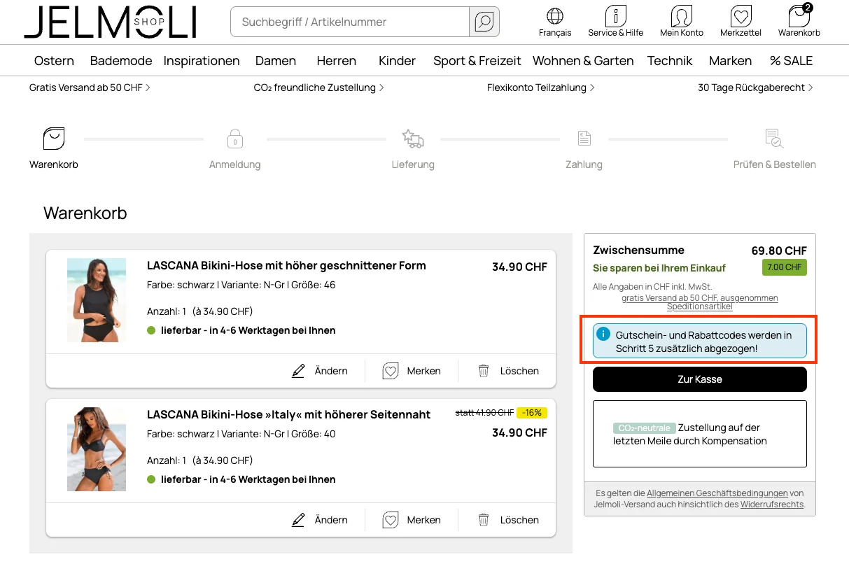
Task: Open the Herren menu
Action: tap(337, 61)
